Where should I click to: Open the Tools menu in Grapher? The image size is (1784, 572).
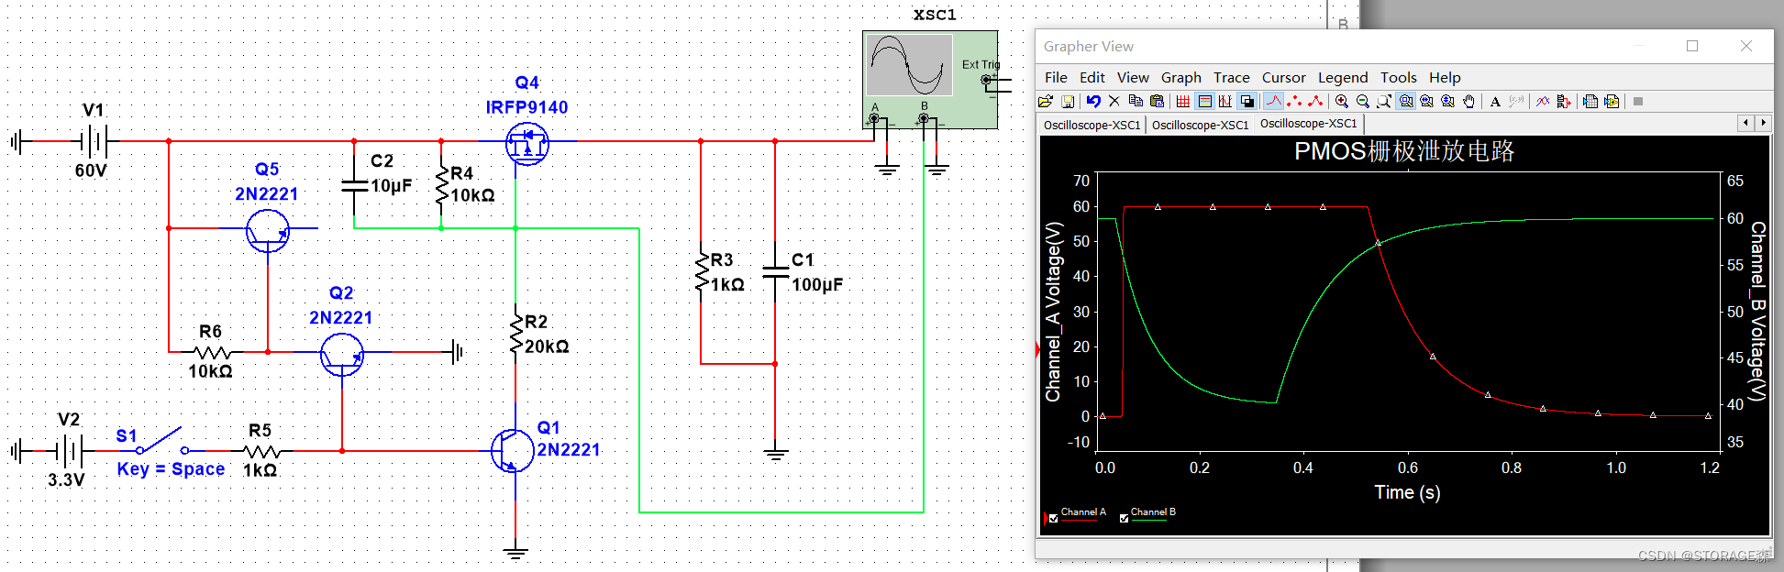point(1399,78)
